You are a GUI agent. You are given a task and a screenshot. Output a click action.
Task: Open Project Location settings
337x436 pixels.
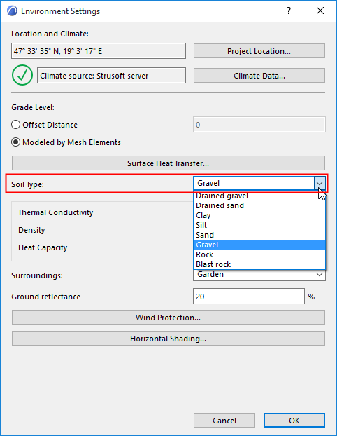point(259,51)
